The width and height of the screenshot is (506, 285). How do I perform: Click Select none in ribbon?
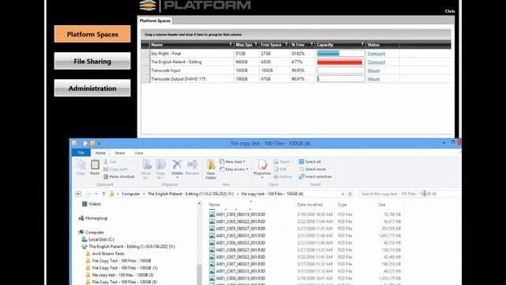click(312, 169)
